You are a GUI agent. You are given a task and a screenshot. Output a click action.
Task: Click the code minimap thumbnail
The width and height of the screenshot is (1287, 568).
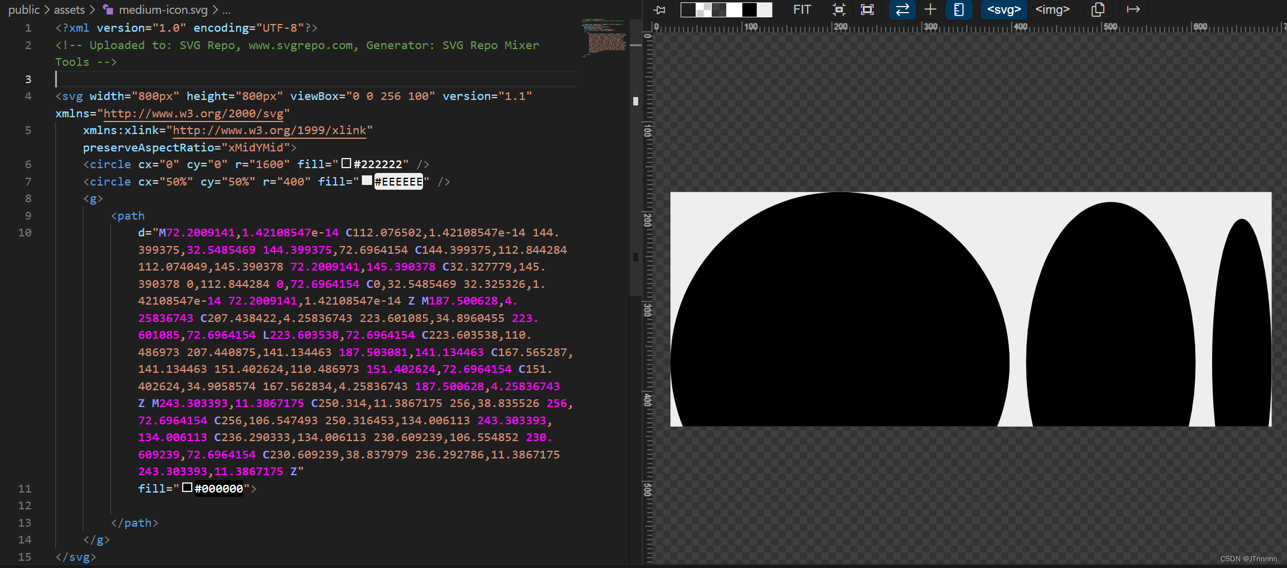(605, 38)
